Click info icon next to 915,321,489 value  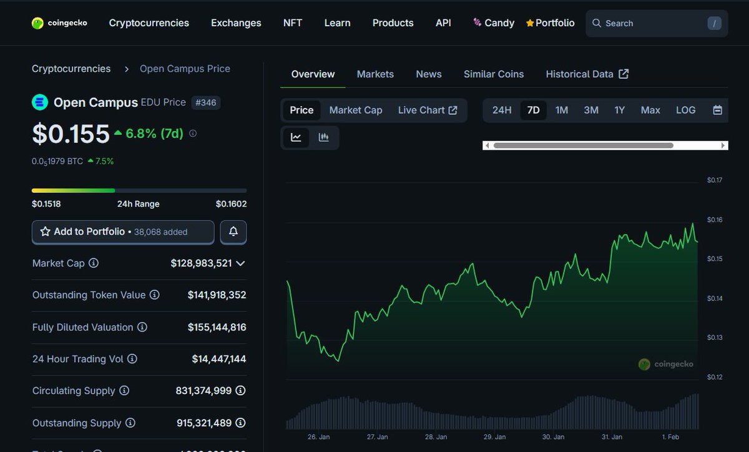tap(240, 423)
